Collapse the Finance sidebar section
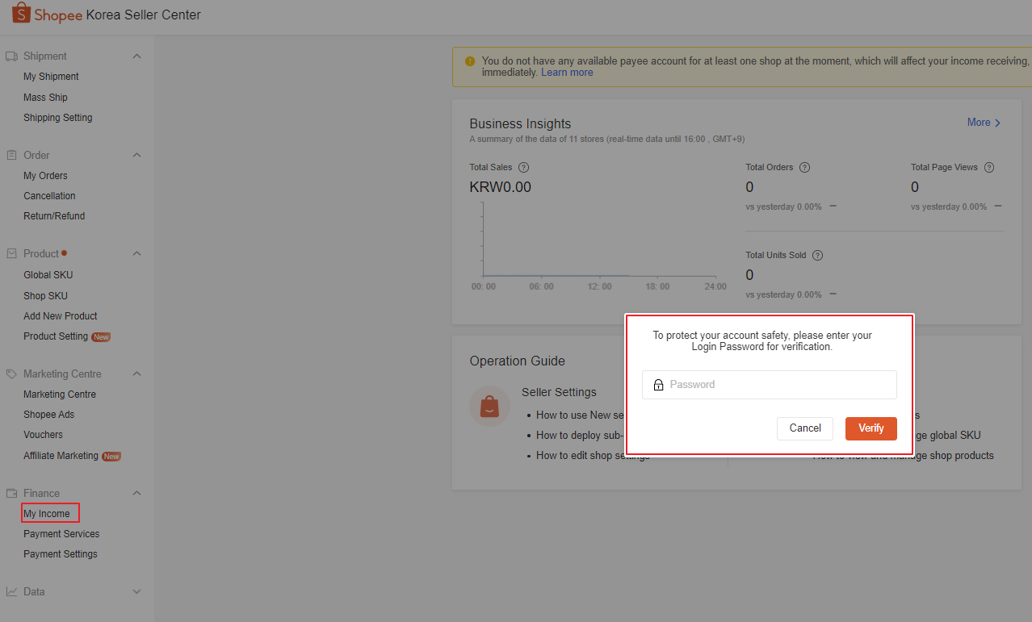The height and width of the screenshot is (622, 1032). coord(136,493)
